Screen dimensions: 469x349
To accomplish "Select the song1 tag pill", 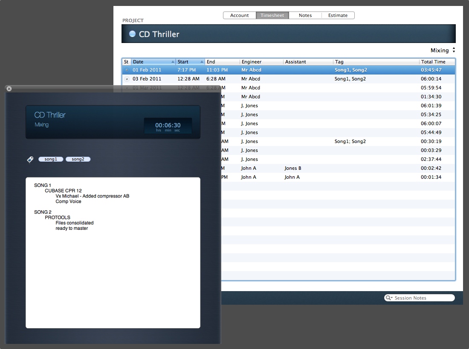I will point(51,159).
